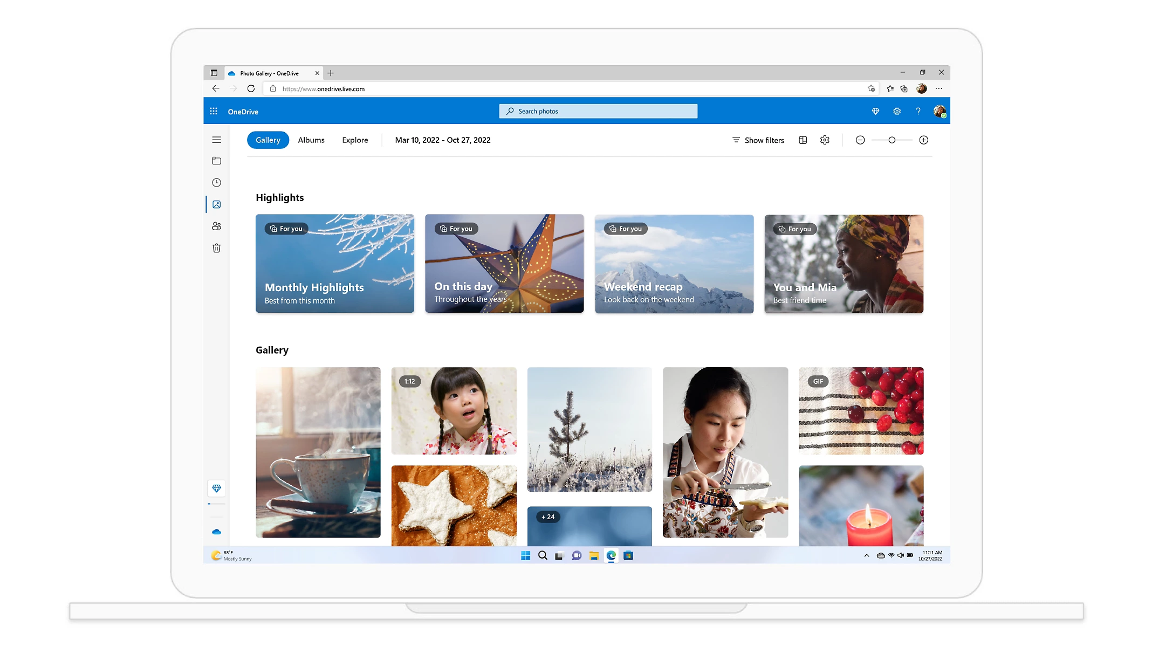Zoom in thumbnails with plus button
Screen dimensions: 1152x647
click(x=923, y=140)
